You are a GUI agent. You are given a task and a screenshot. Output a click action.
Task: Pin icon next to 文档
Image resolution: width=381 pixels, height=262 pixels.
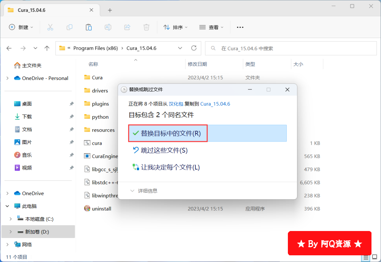(x=71, y=130)
